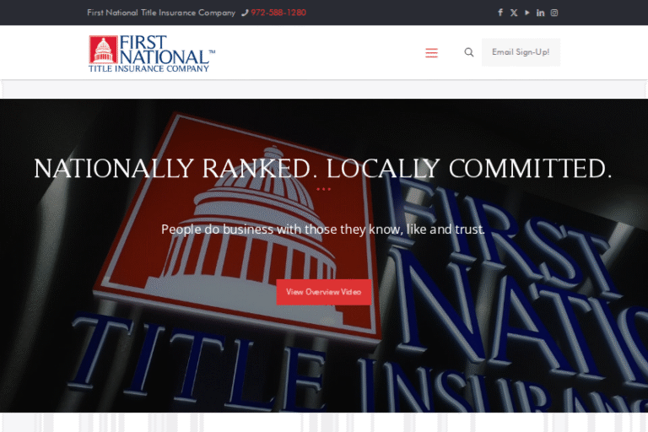Click the red dots divider under headline
Image resolution: width=648 pixels, height=432 pixels.
[323, 189]
